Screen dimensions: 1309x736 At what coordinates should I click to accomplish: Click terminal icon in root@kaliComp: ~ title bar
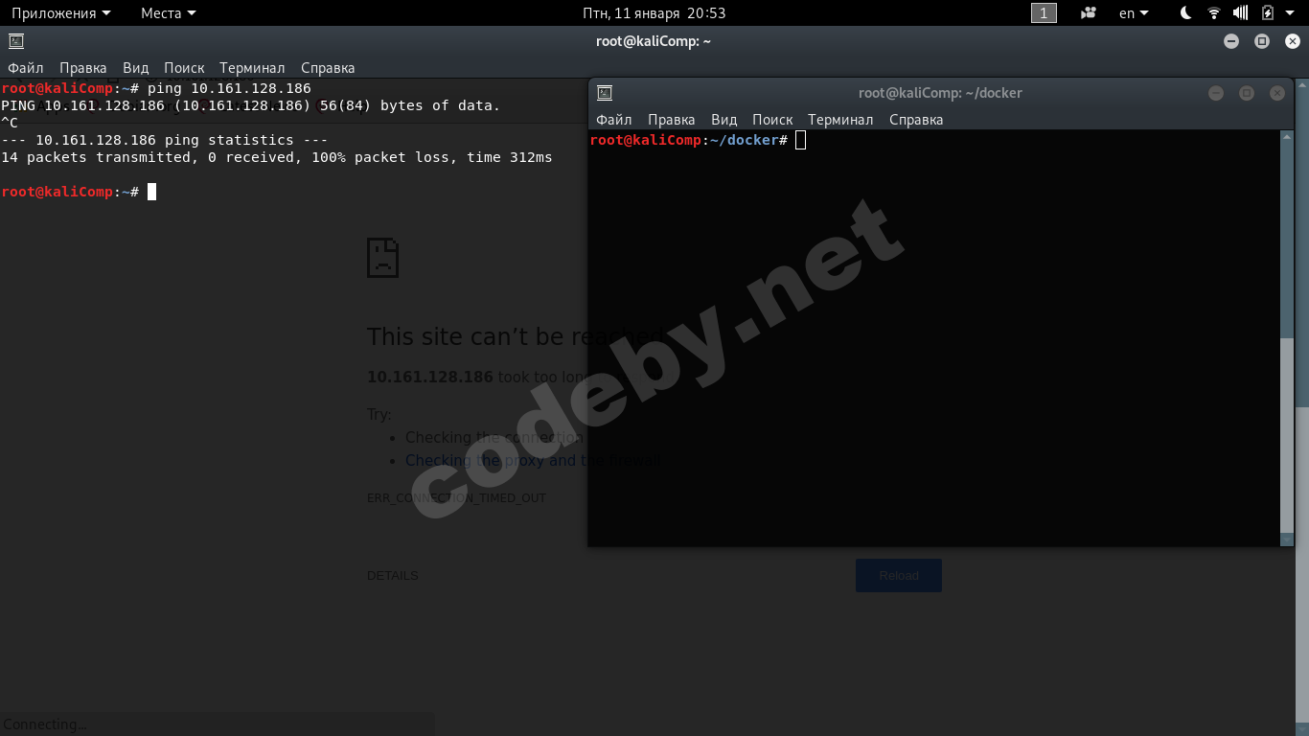[15, 41]
